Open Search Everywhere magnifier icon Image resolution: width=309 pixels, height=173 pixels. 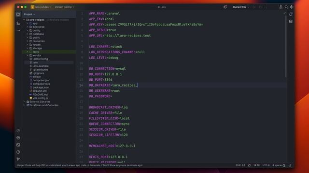pos(286,7)
